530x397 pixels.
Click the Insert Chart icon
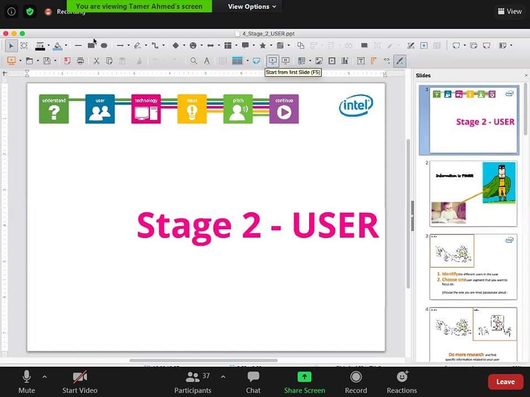pyautogui.click(x=344, y=61)
